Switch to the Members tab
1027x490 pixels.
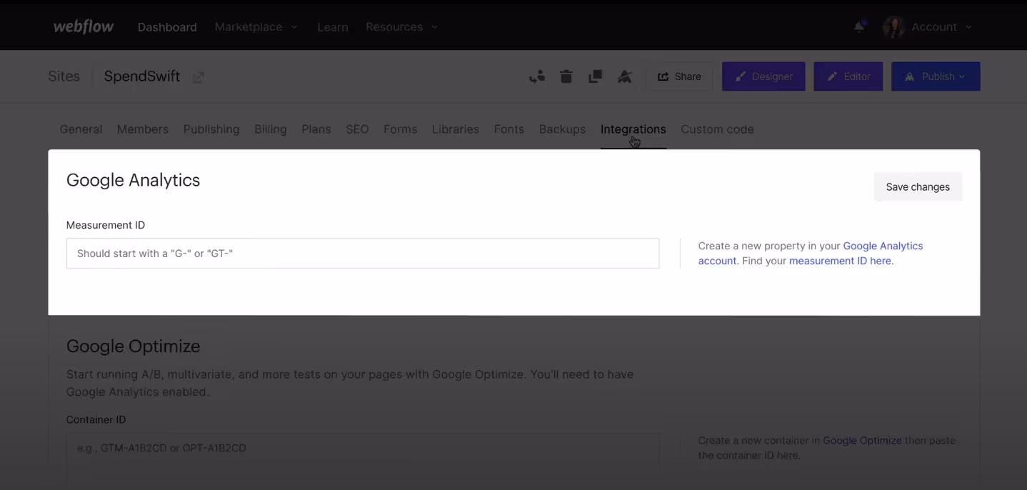click(x=143, y=129)
